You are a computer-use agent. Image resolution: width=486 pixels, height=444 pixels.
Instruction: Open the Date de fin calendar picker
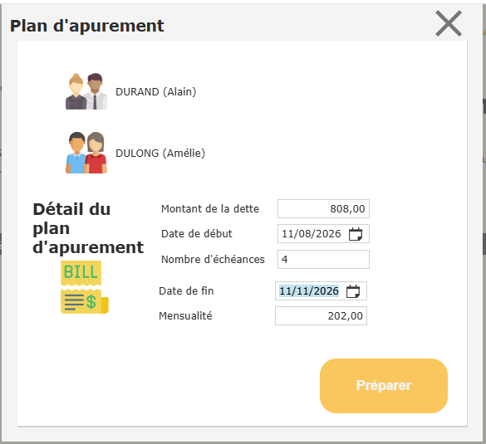(353, 291)
